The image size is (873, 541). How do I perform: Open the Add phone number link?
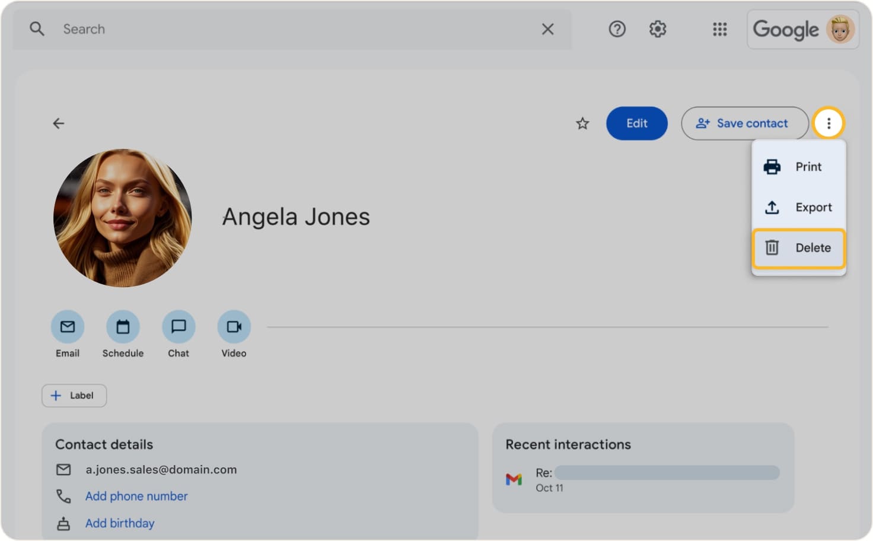click(x=136, y=496)
